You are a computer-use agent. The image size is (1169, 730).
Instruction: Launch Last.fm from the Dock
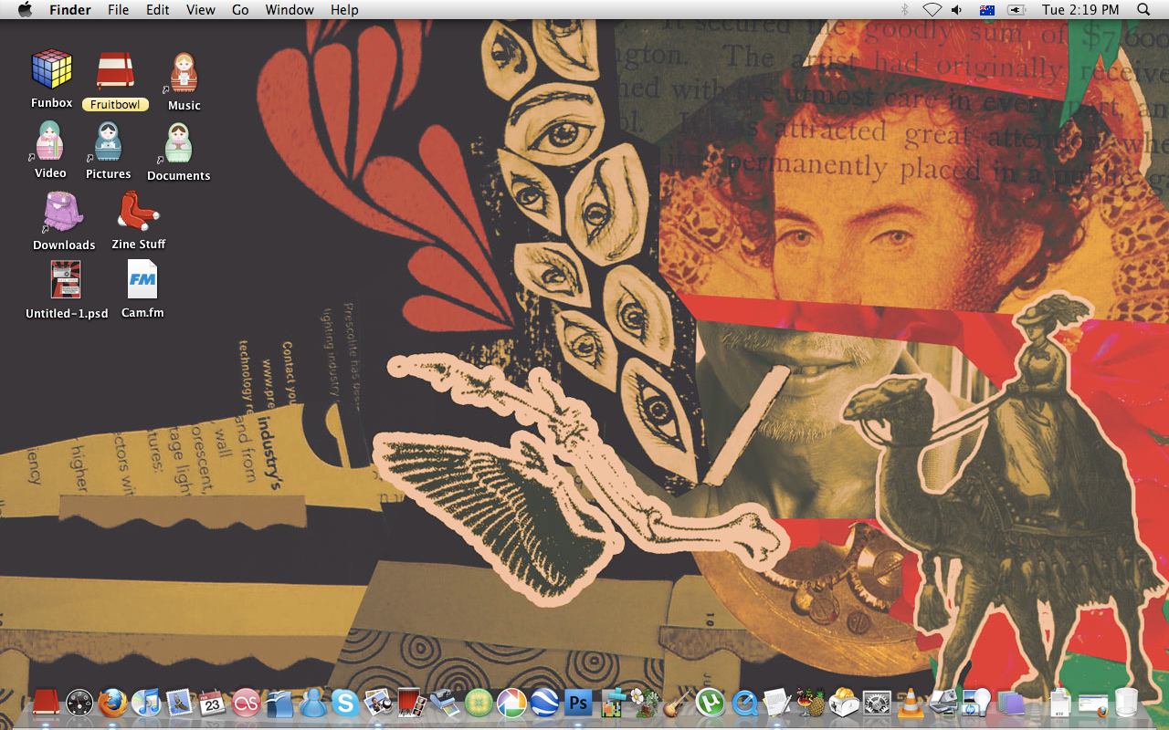(246, 703)
